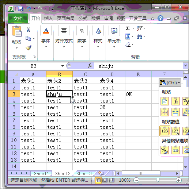
Task: Click the select all corner button
Action: click(x=14, y=74)
